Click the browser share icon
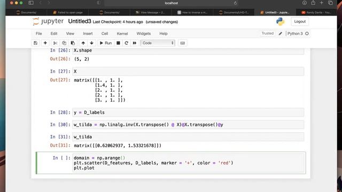This screenshot has height=192, width=342. click(x=313, y=3)
